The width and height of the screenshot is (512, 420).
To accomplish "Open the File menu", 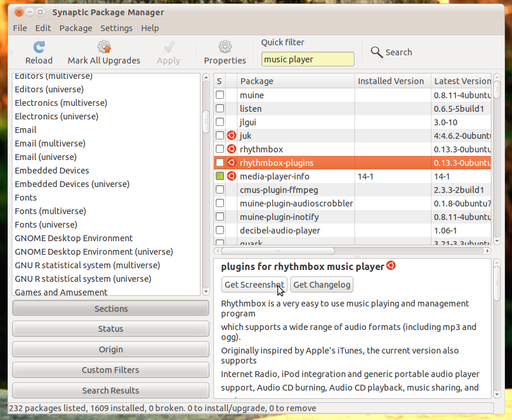I will 20,28.
